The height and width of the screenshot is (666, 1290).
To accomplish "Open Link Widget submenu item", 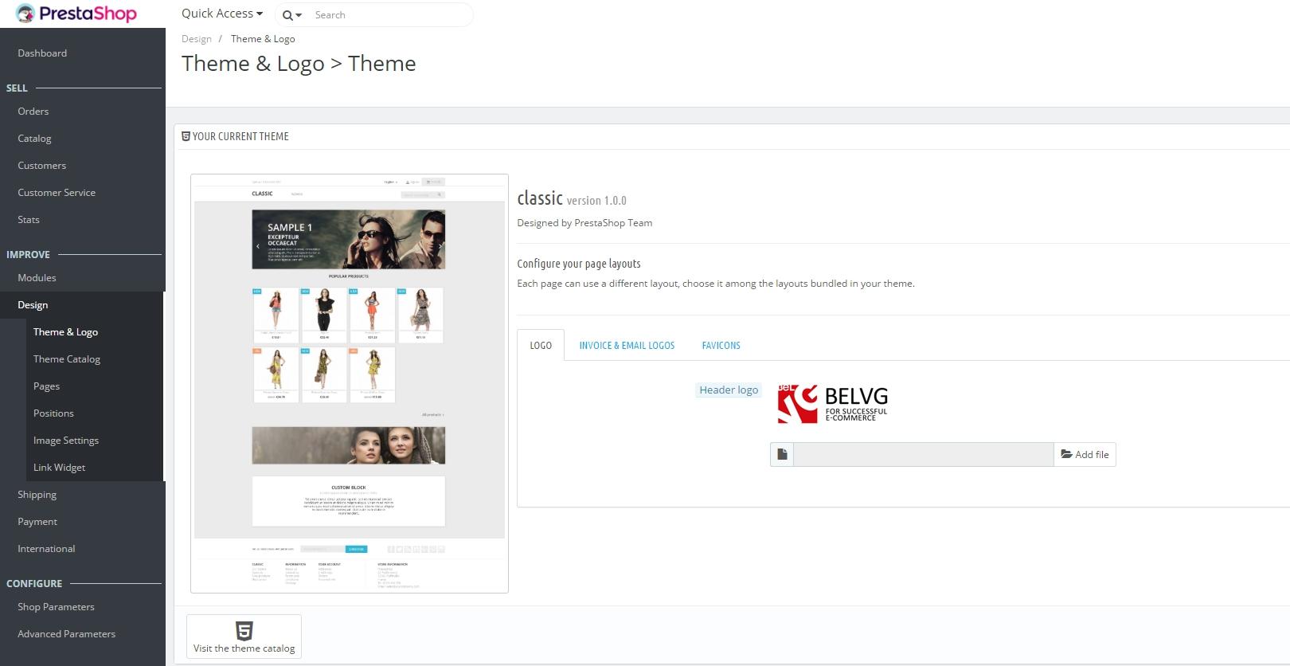I will click(59, 468).
